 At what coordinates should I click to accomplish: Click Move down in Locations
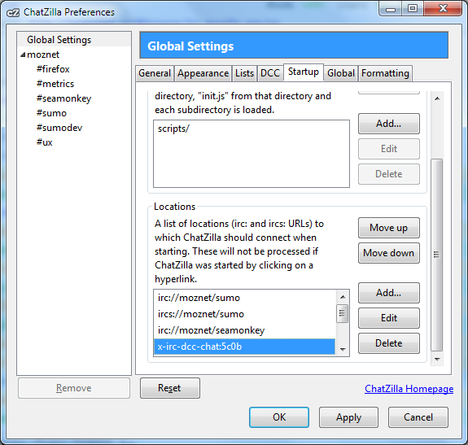pyautogui.click(x=388, y=253)
